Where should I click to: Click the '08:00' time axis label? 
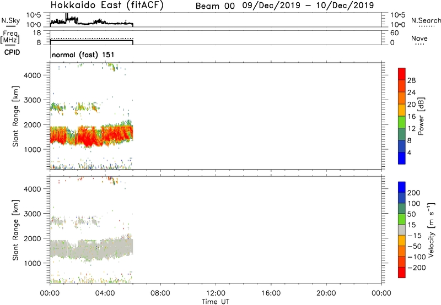[x=160, y=293]
